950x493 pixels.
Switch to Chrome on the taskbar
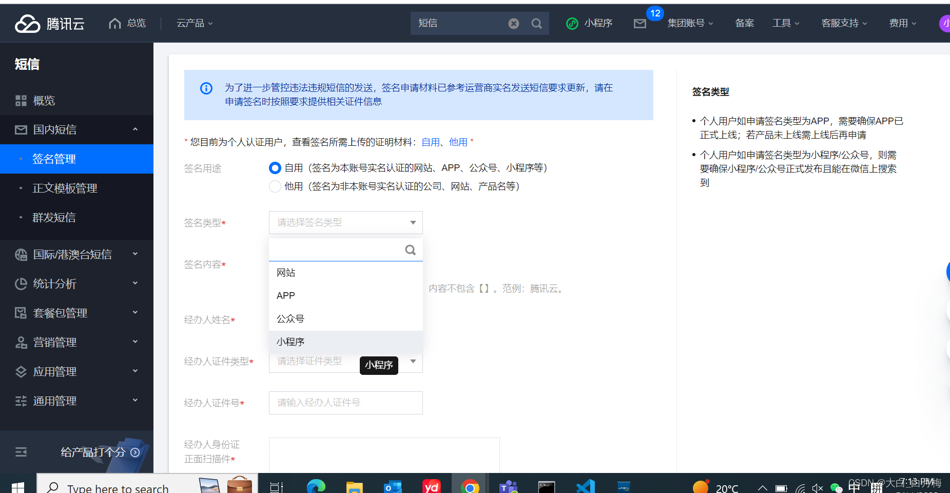tap(470, 487)
